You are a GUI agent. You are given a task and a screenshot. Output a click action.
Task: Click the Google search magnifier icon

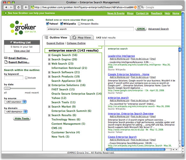[142, 7]
